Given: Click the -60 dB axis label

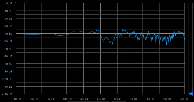Looking at the screenshot, I should click(8, 49).
